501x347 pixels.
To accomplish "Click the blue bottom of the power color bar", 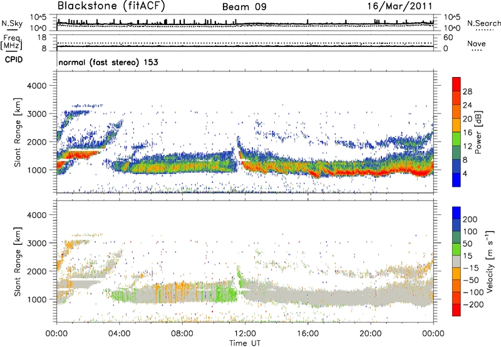I will [x=457, y=180].
